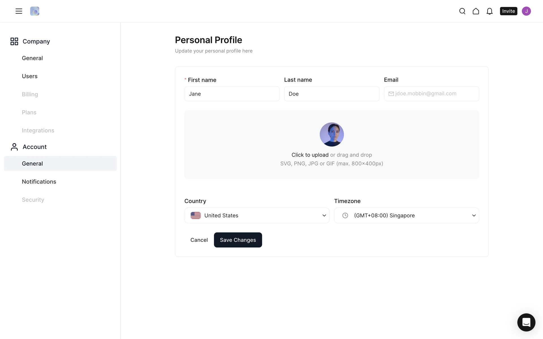Go to home icon
This screenshot has width=543, height=339.
tap(476, 11)
